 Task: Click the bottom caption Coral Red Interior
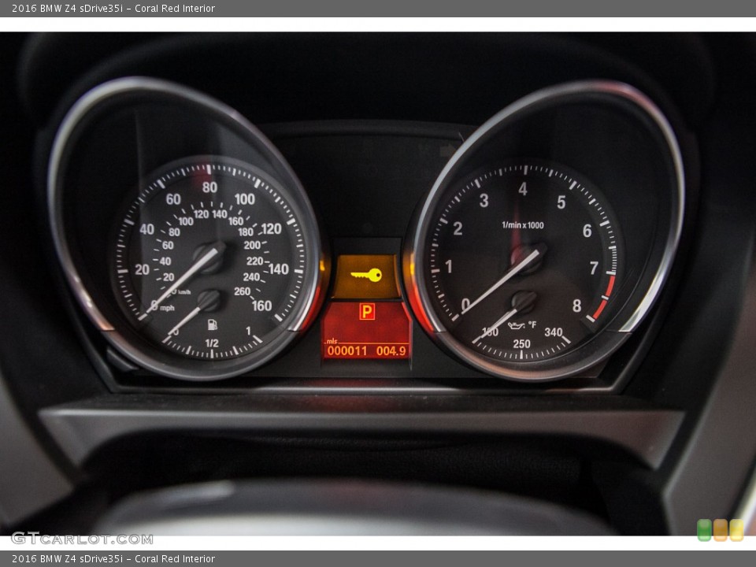[x=175, y=559]
